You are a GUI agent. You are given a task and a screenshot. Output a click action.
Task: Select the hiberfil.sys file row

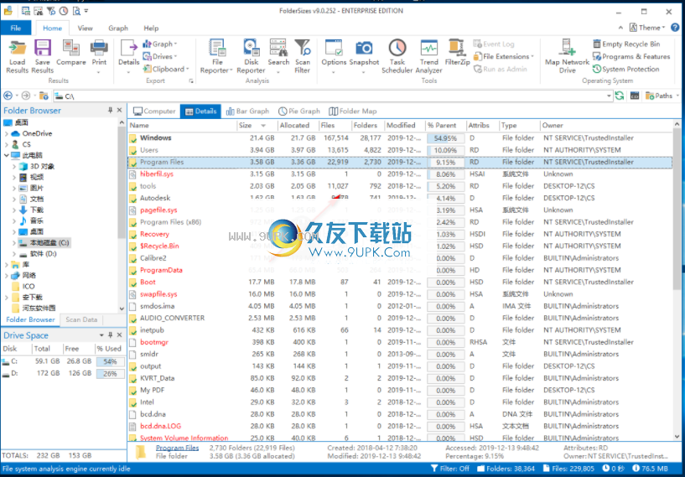click(400, 174)
